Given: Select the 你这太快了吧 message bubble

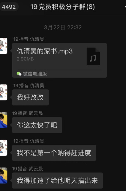Looking at the screenshot, I should click(37, 125).
